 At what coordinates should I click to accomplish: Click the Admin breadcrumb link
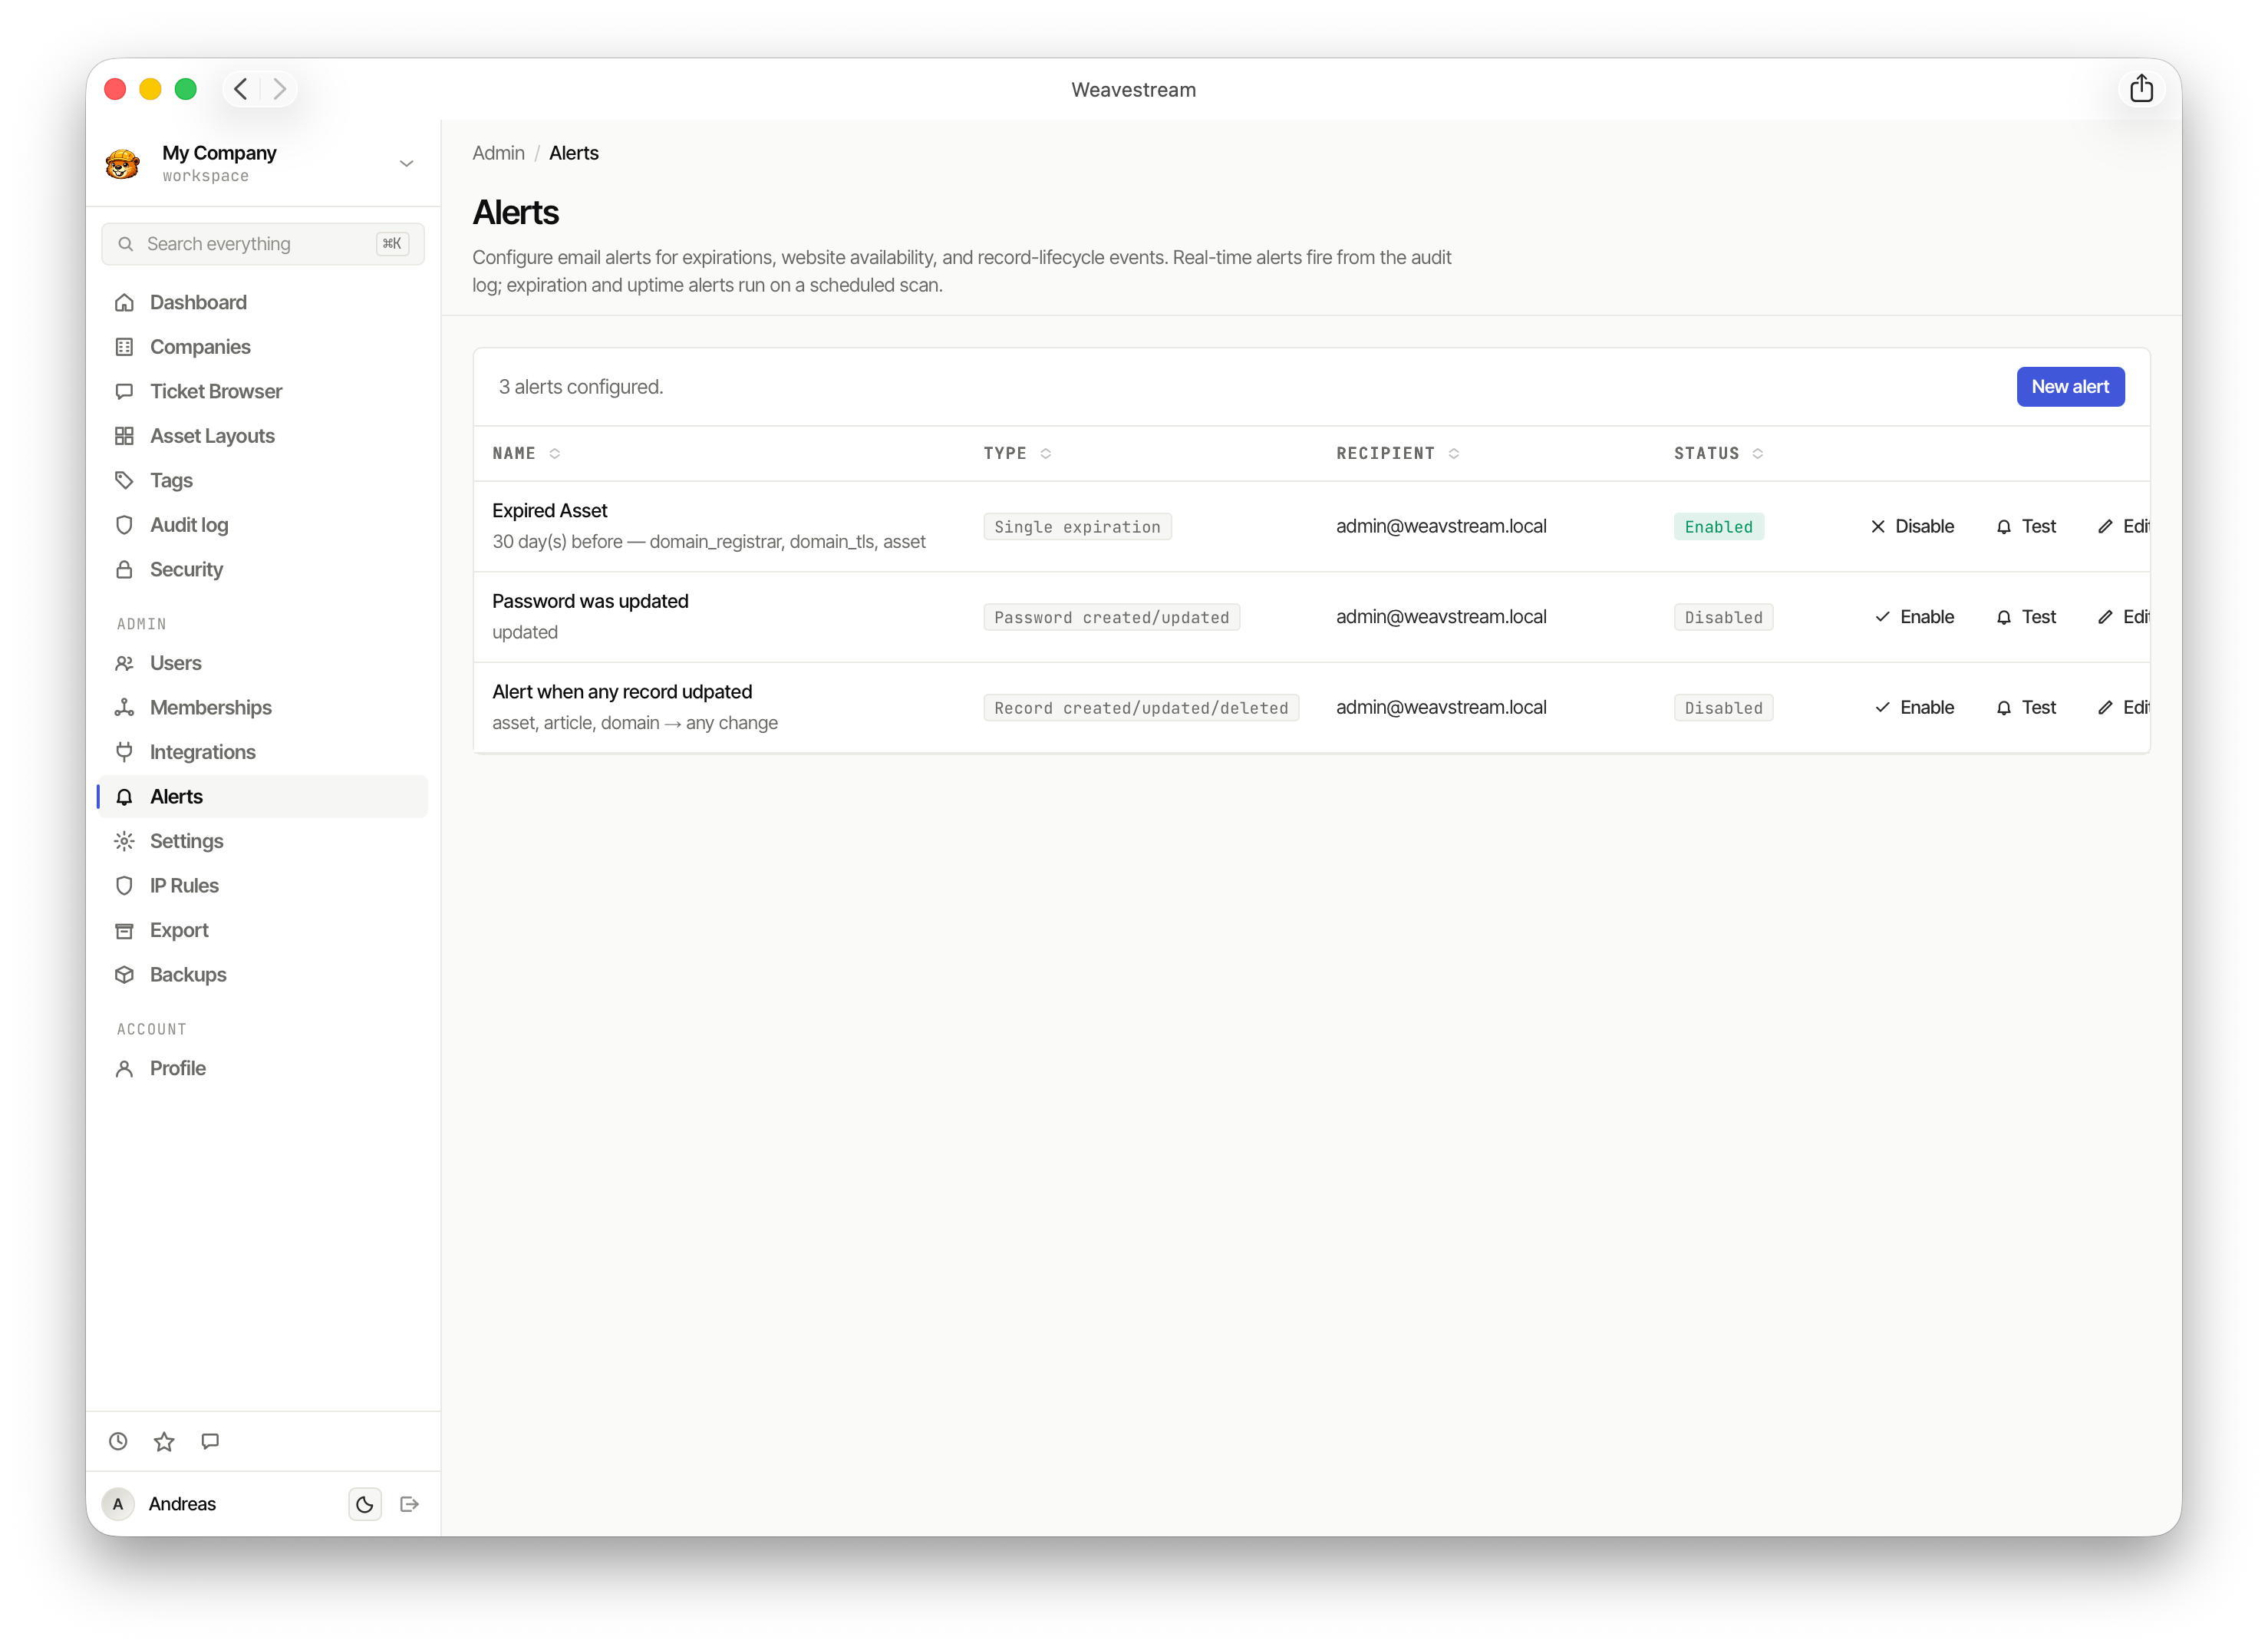coord(498,153)
